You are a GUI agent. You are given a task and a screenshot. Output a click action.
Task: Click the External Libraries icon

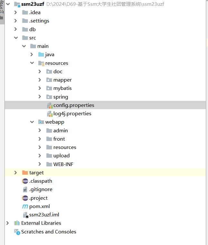click(x=17, y=223)
